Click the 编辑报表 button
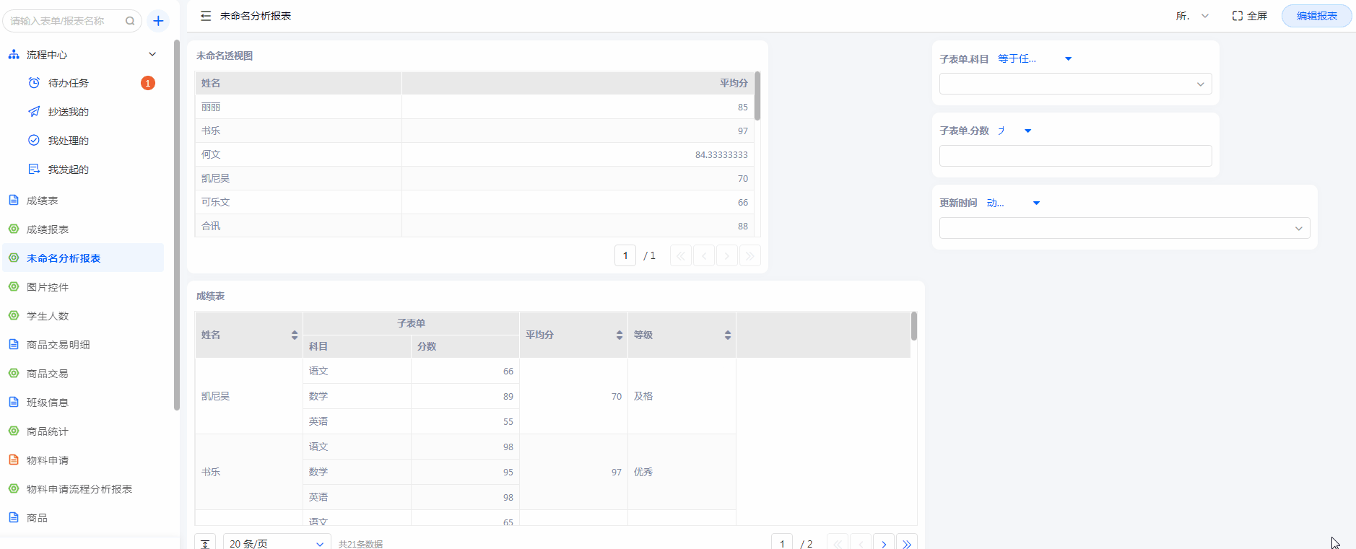1356x549 pixels. tap(1316, 16)
